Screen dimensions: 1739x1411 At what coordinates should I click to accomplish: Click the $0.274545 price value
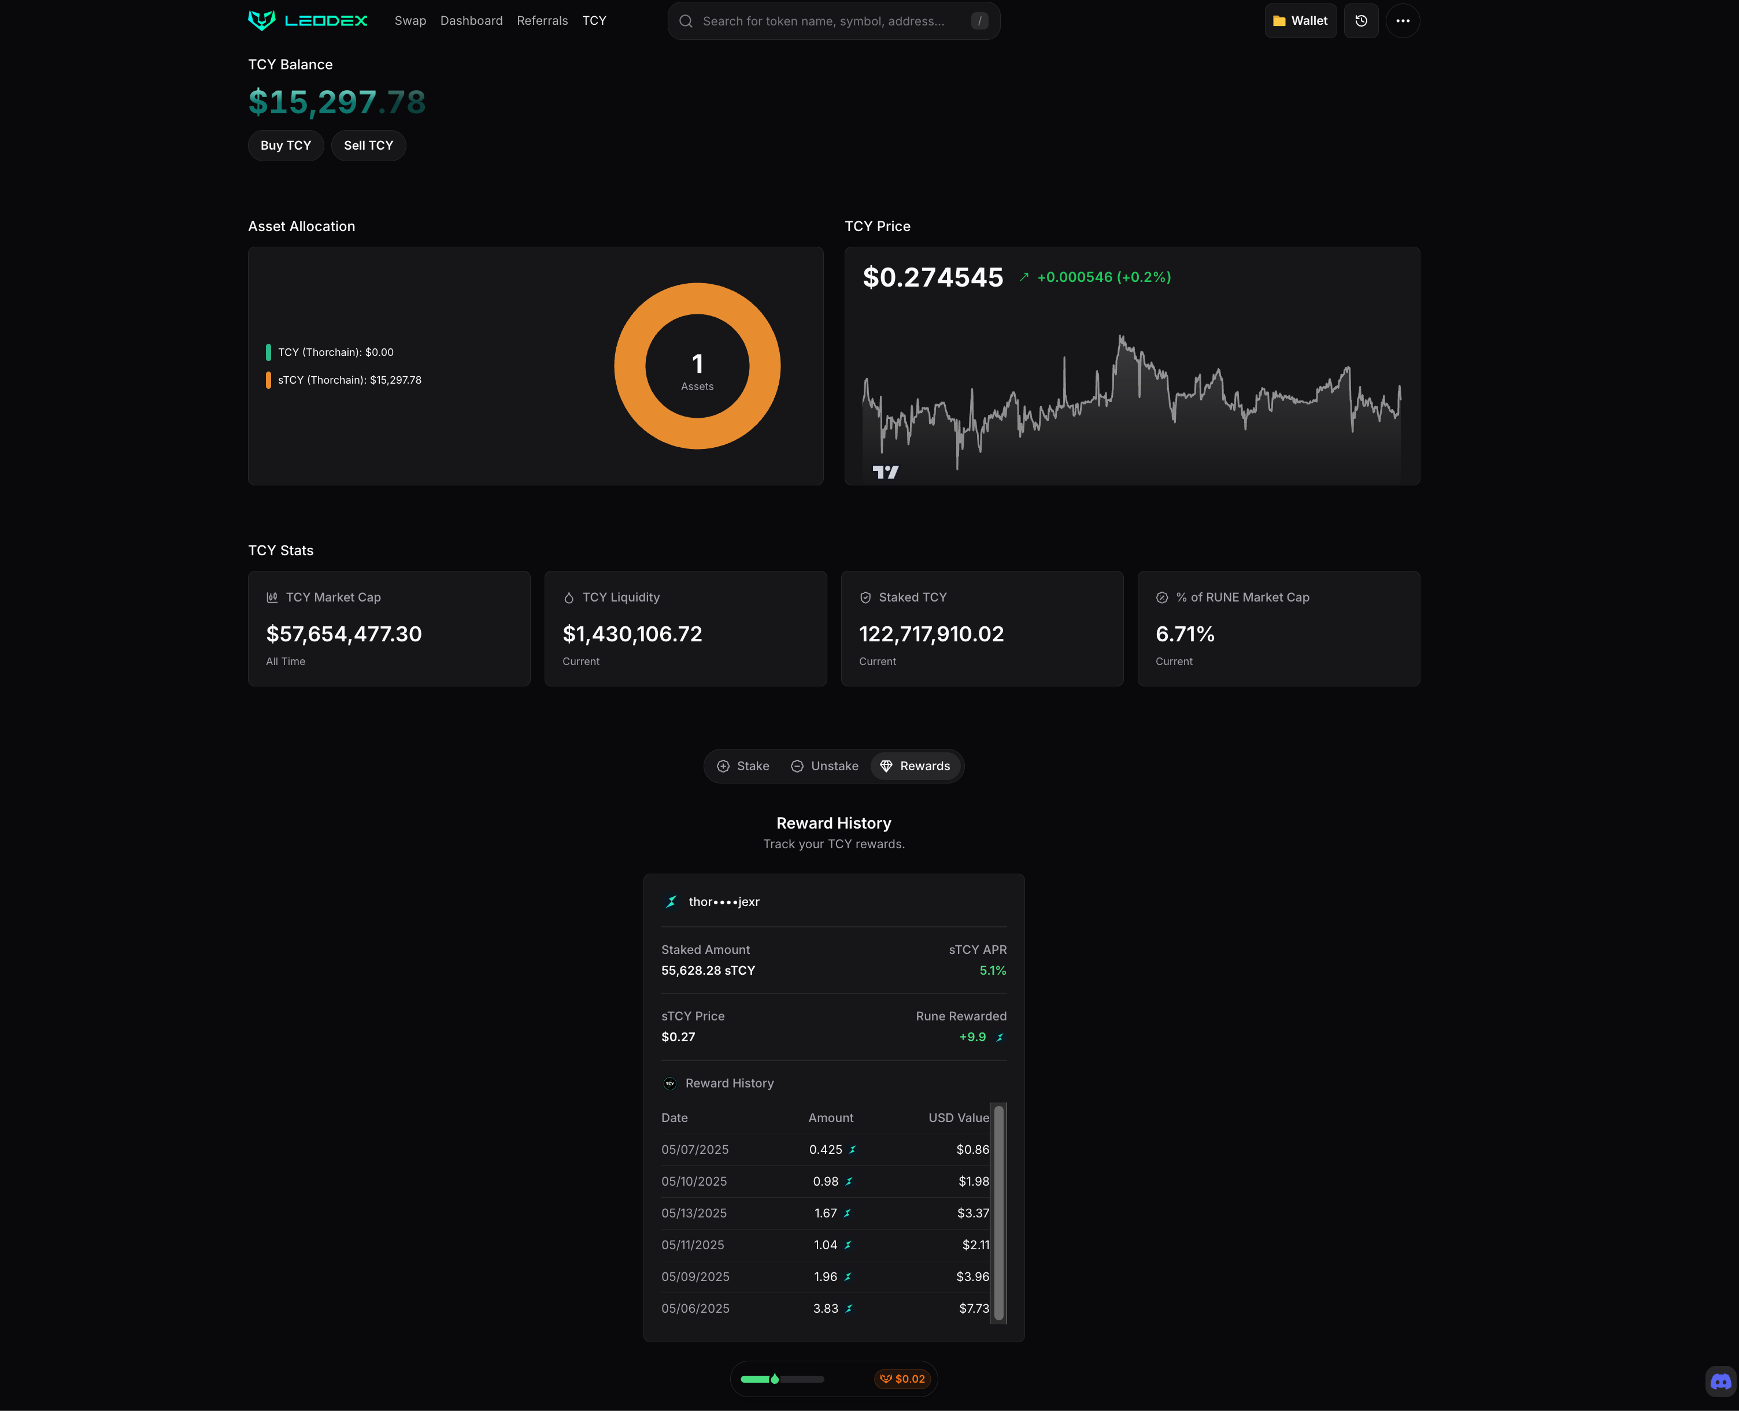coord(933,277)
